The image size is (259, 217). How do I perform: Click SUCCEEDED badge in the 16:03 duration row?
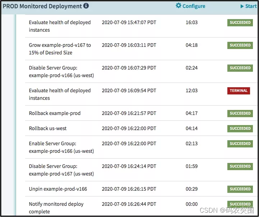coord(240,22)
